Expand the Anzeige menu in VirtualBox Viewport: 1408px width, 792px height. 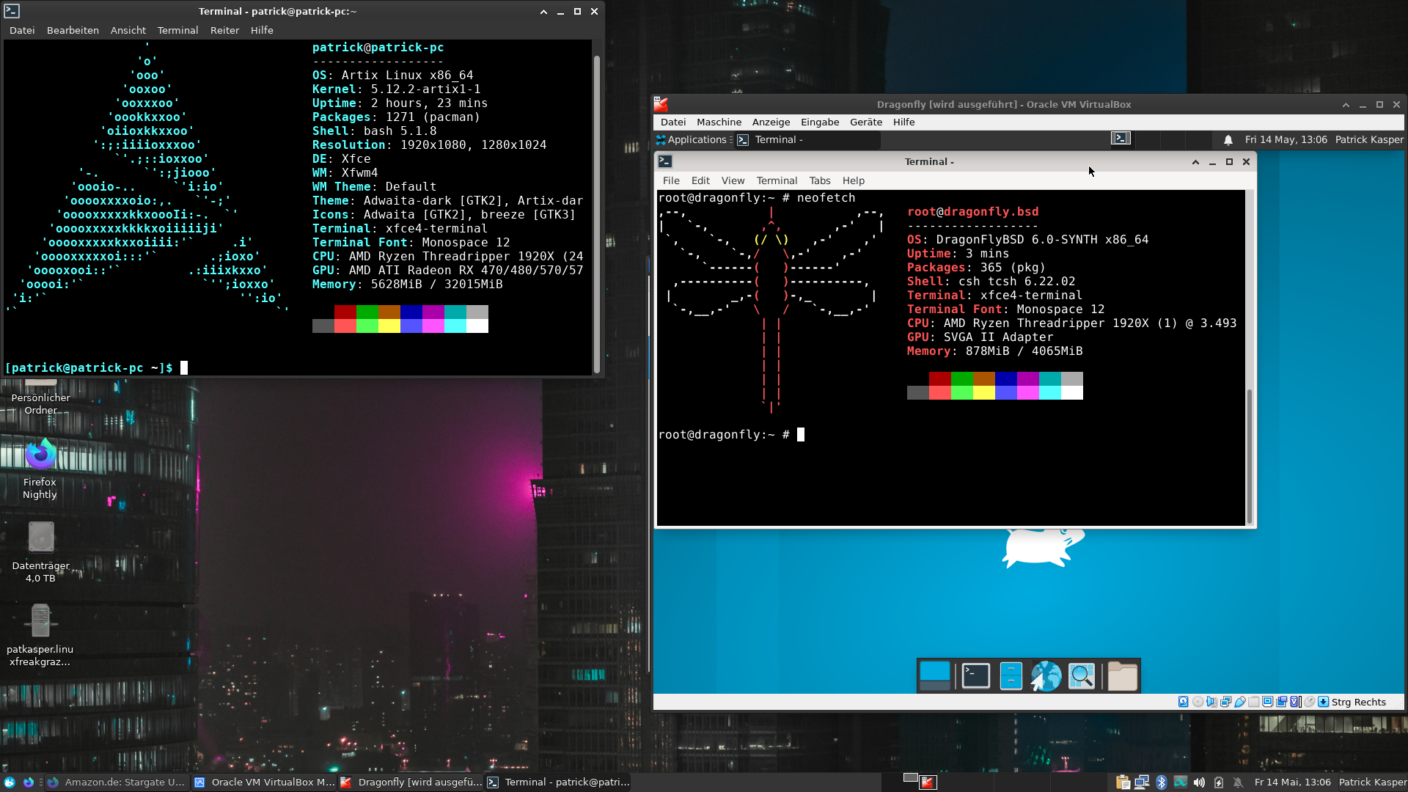pos(770,121)
